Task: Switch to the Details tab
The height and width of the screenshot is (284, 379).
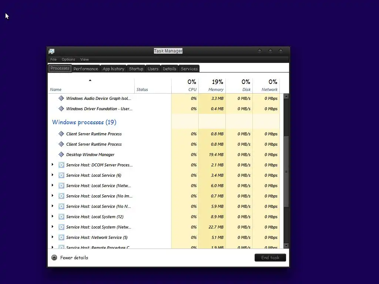Action: (170, 69)
